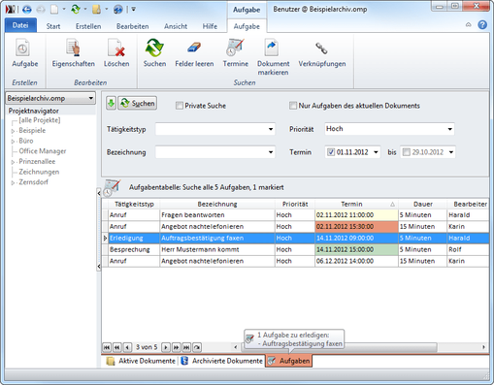Open the Aktive Dokumente bottom tab

point(141,361)
